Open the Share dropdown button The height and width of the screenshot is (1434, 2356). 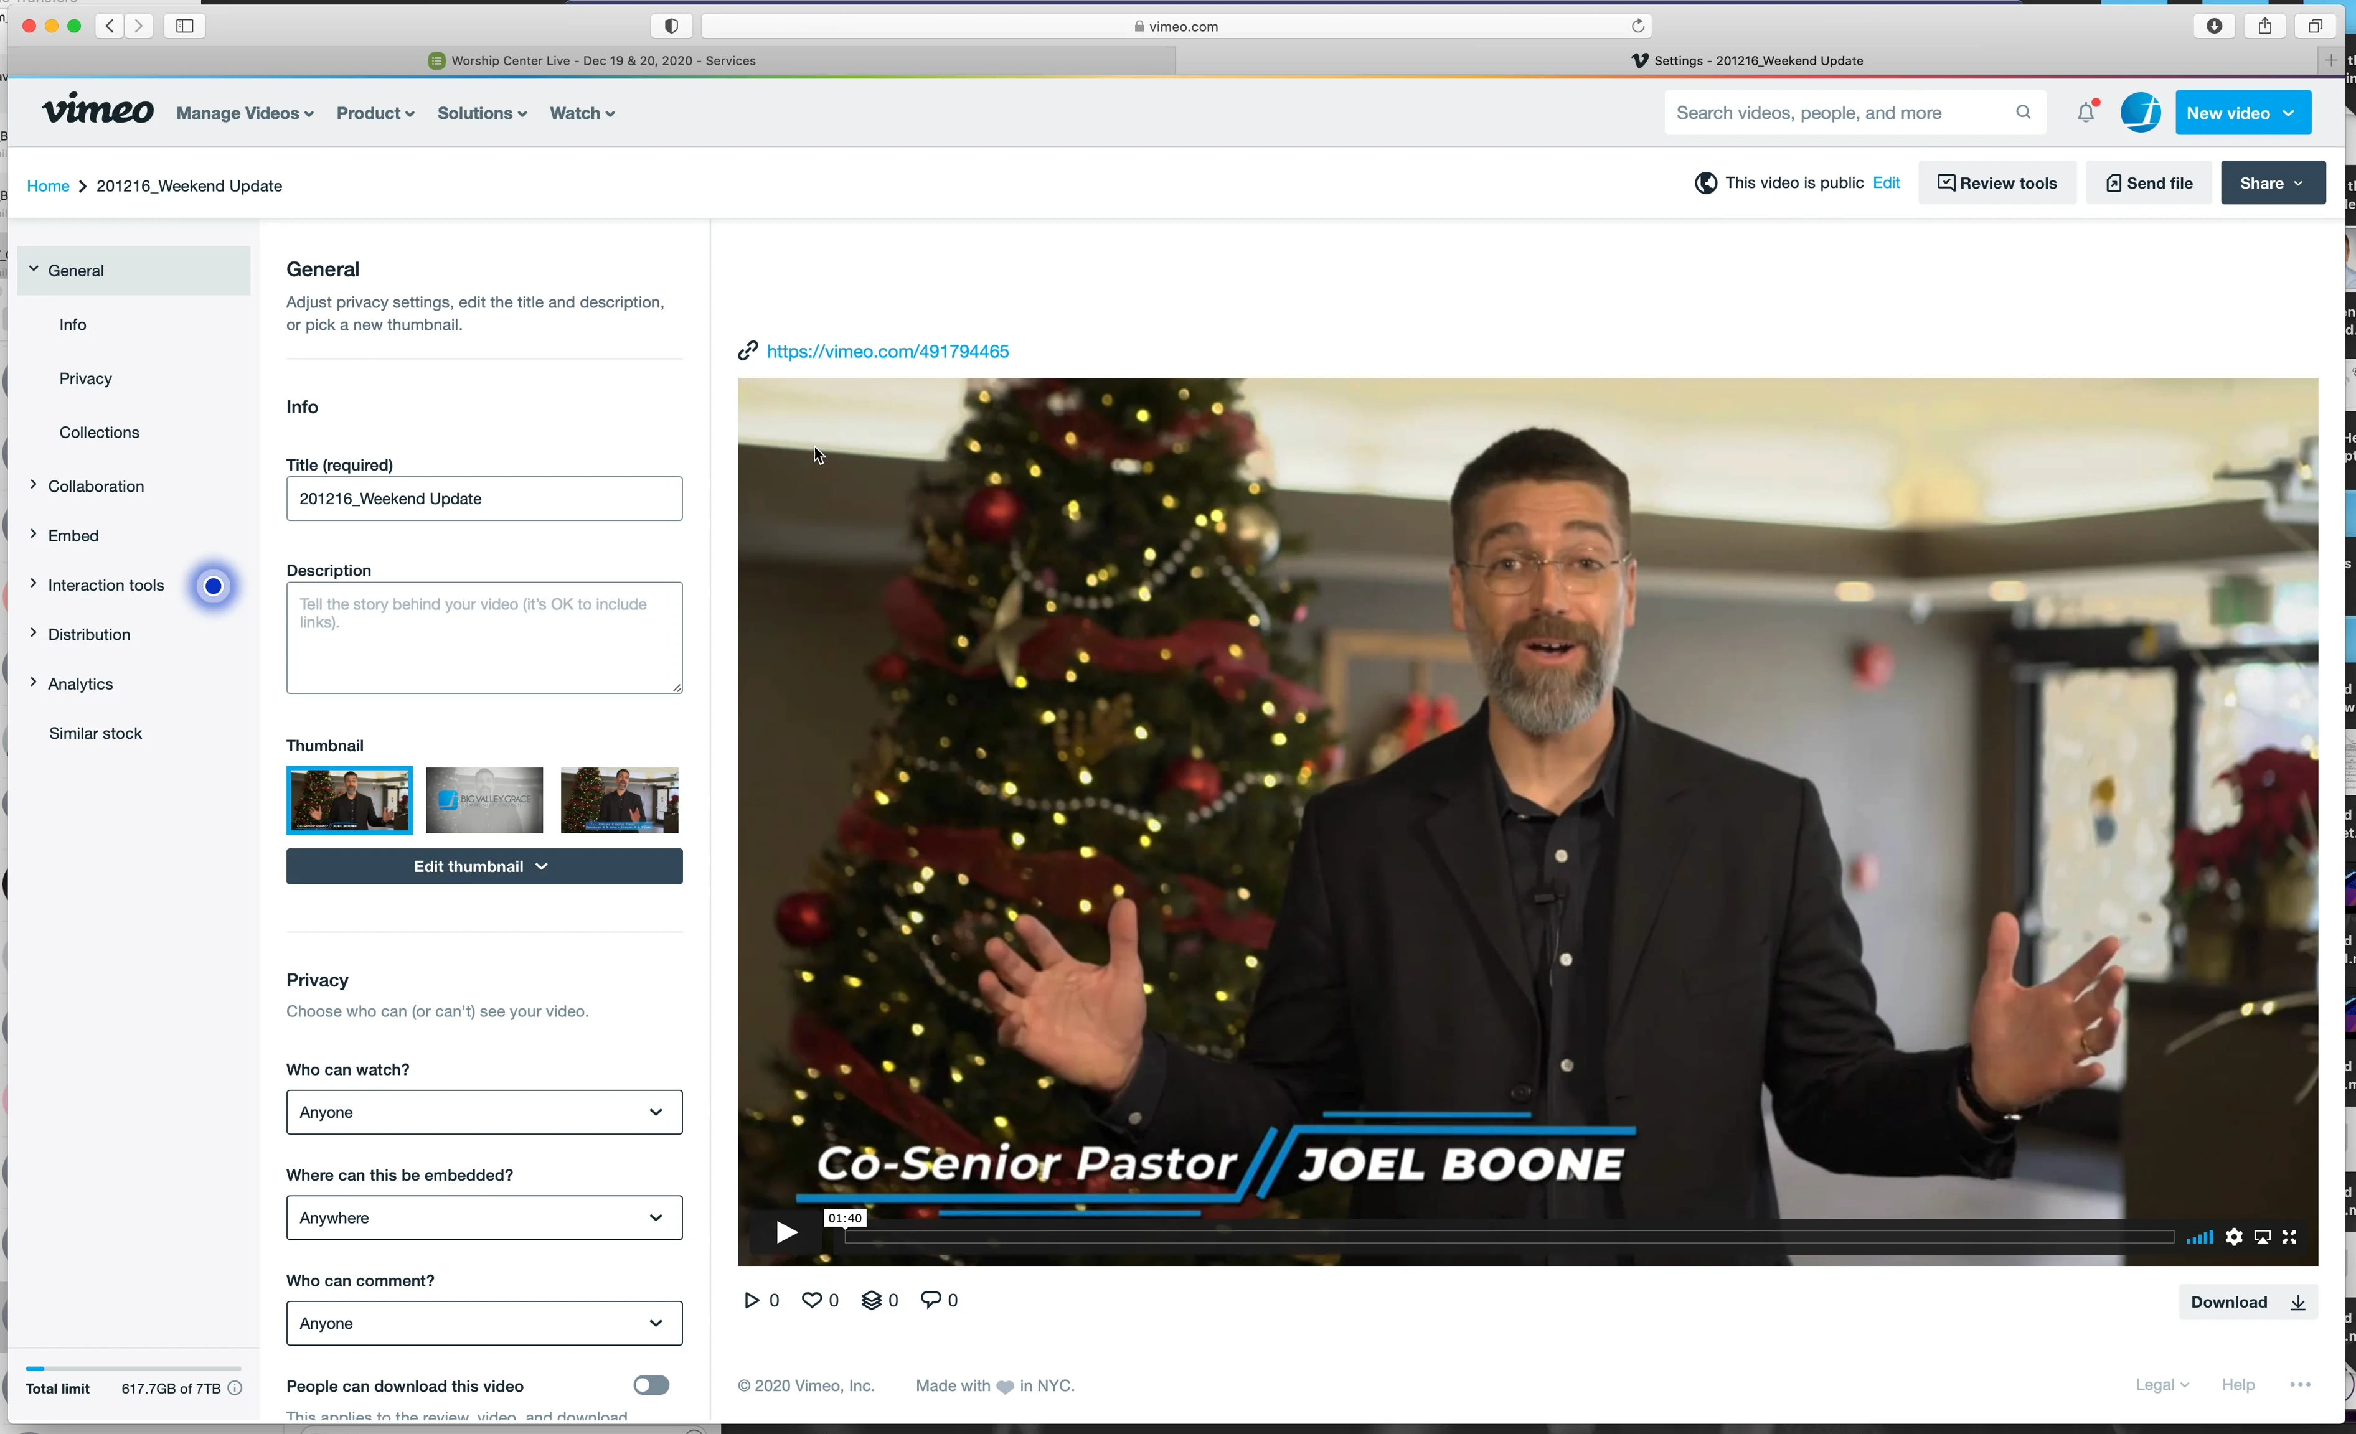[x=2273, y=182]
